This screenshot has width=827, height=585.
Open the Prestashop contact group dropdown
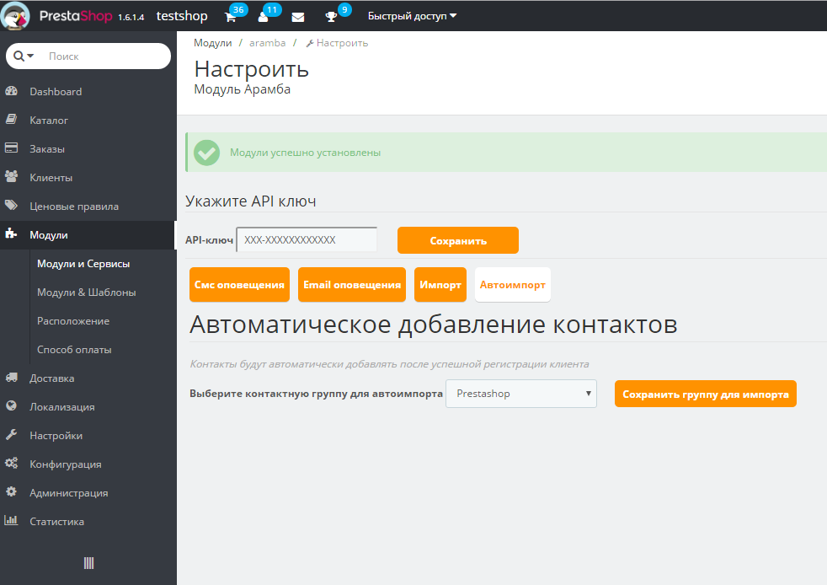[x=521, y=394]
